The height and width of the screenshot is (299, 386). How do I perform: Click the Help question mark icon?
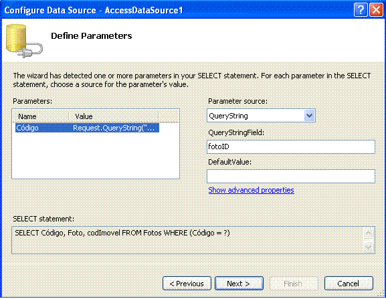coord(361,10)
